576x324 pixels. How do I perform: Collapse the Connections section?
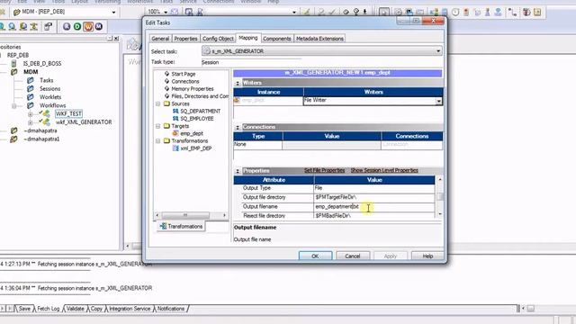238,127
